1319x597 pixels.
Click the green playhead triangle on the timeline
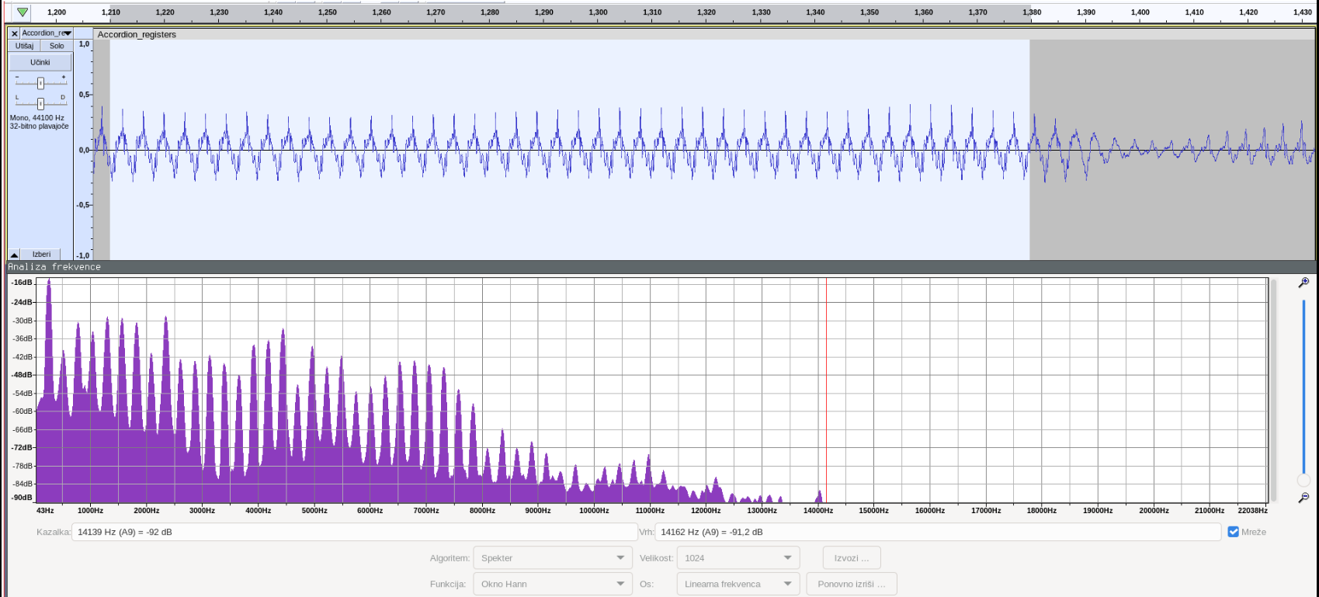[23, 12]
